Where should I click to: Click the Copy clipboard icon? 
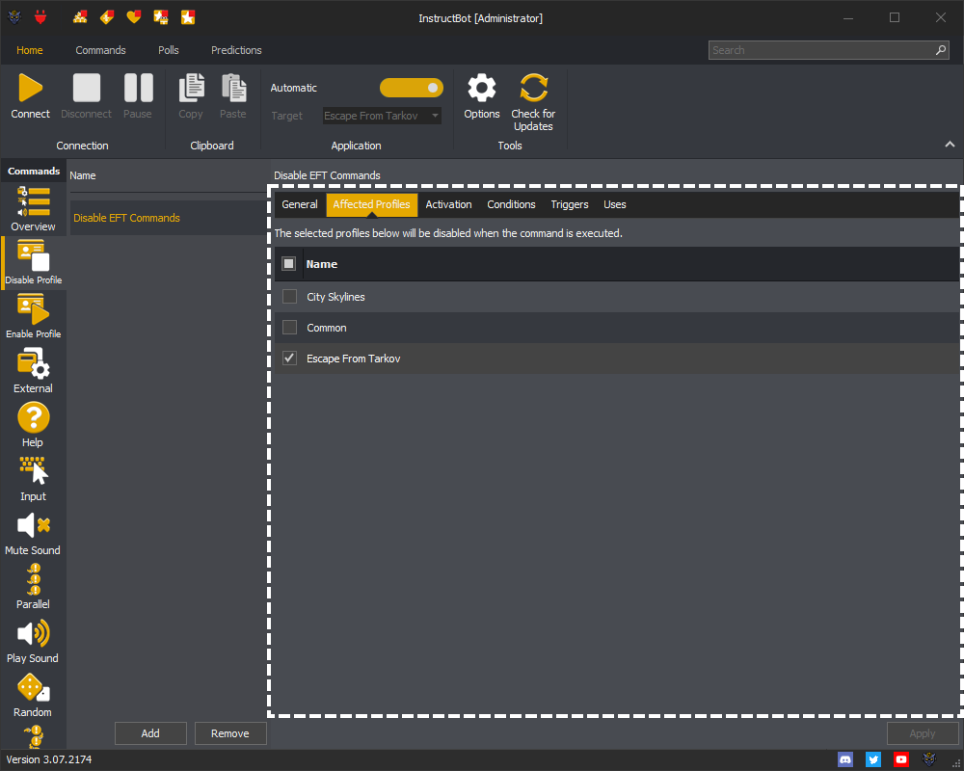(191, 88)
